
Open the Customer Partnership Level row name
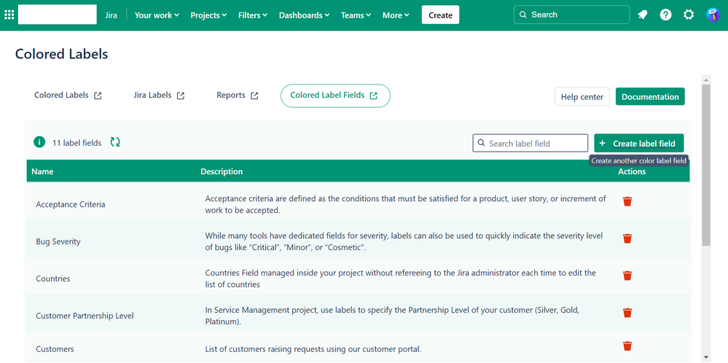85,316
